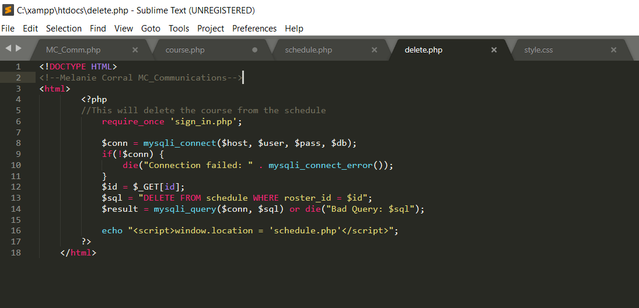Click the die call on line 10
Image resolution: width=639 pixels, height=308 pixels.
pyautogui.click(x=130, y=165)
